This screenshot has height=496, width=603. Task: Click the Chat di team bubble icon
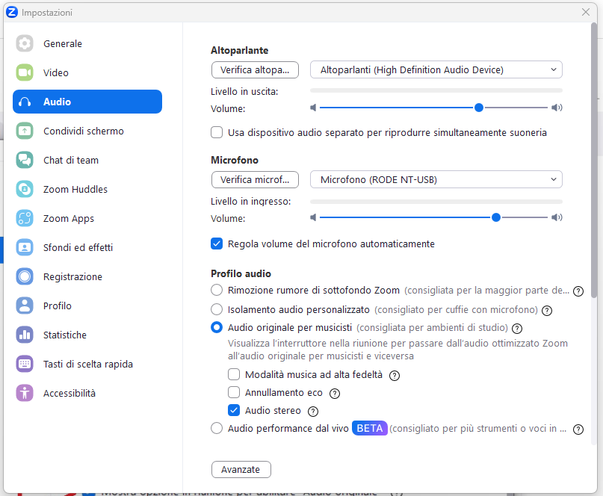(x=25, y=160)
